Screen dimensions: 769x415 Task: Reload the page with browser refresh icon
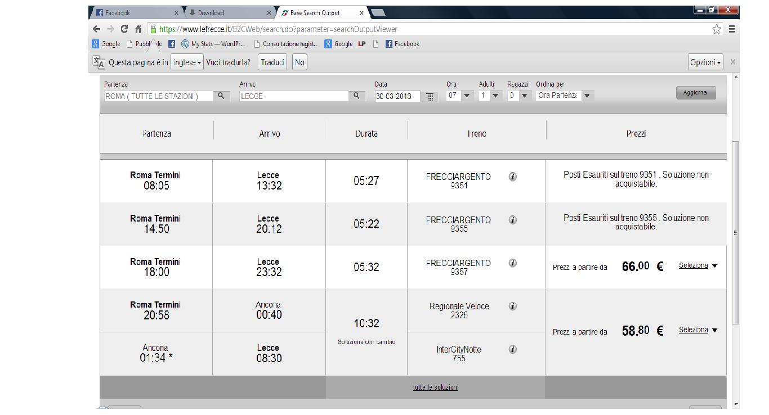click(124, 29)
